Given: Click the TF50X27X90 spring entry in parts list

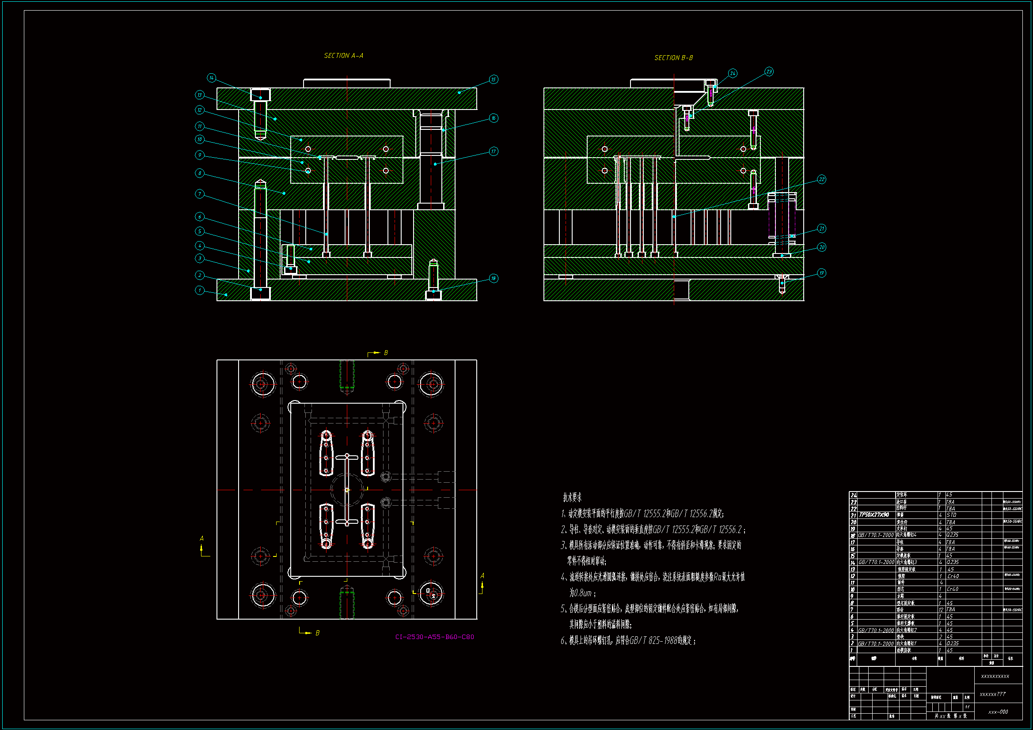Looking at the screenshot, I should pos(874,515).
